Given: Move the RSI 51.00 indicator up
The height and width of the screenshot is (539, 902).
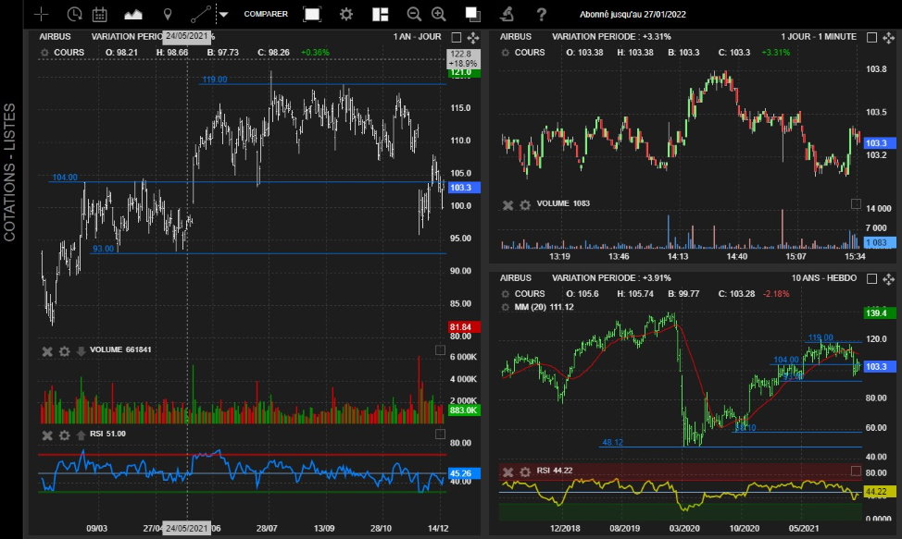Looking at the screenshot, I should pos(81,435).
